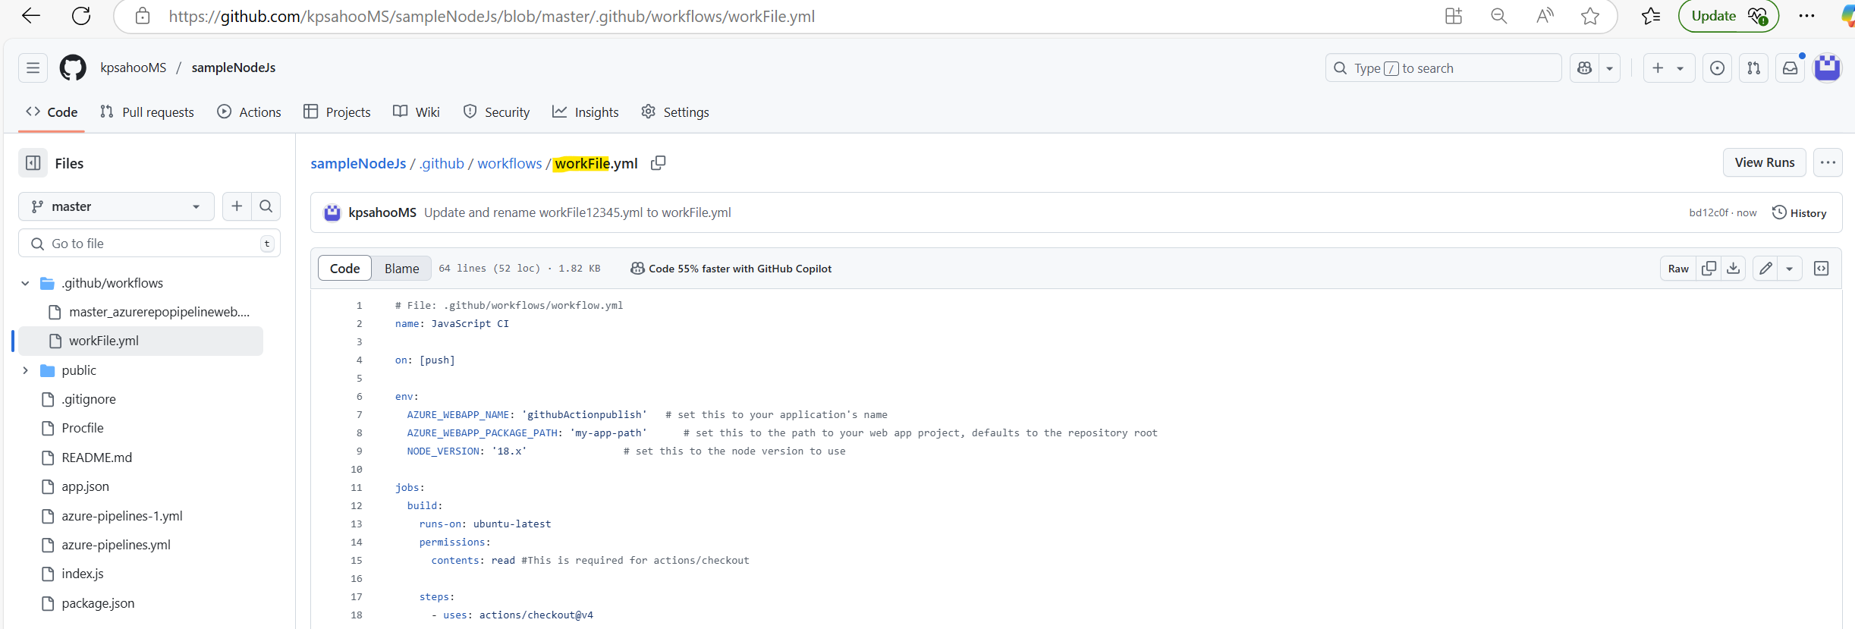Open the GitHub global navigation hamburger menu
The width and height of the screenshot is (1855, 629).
click(x=33, y=68)
